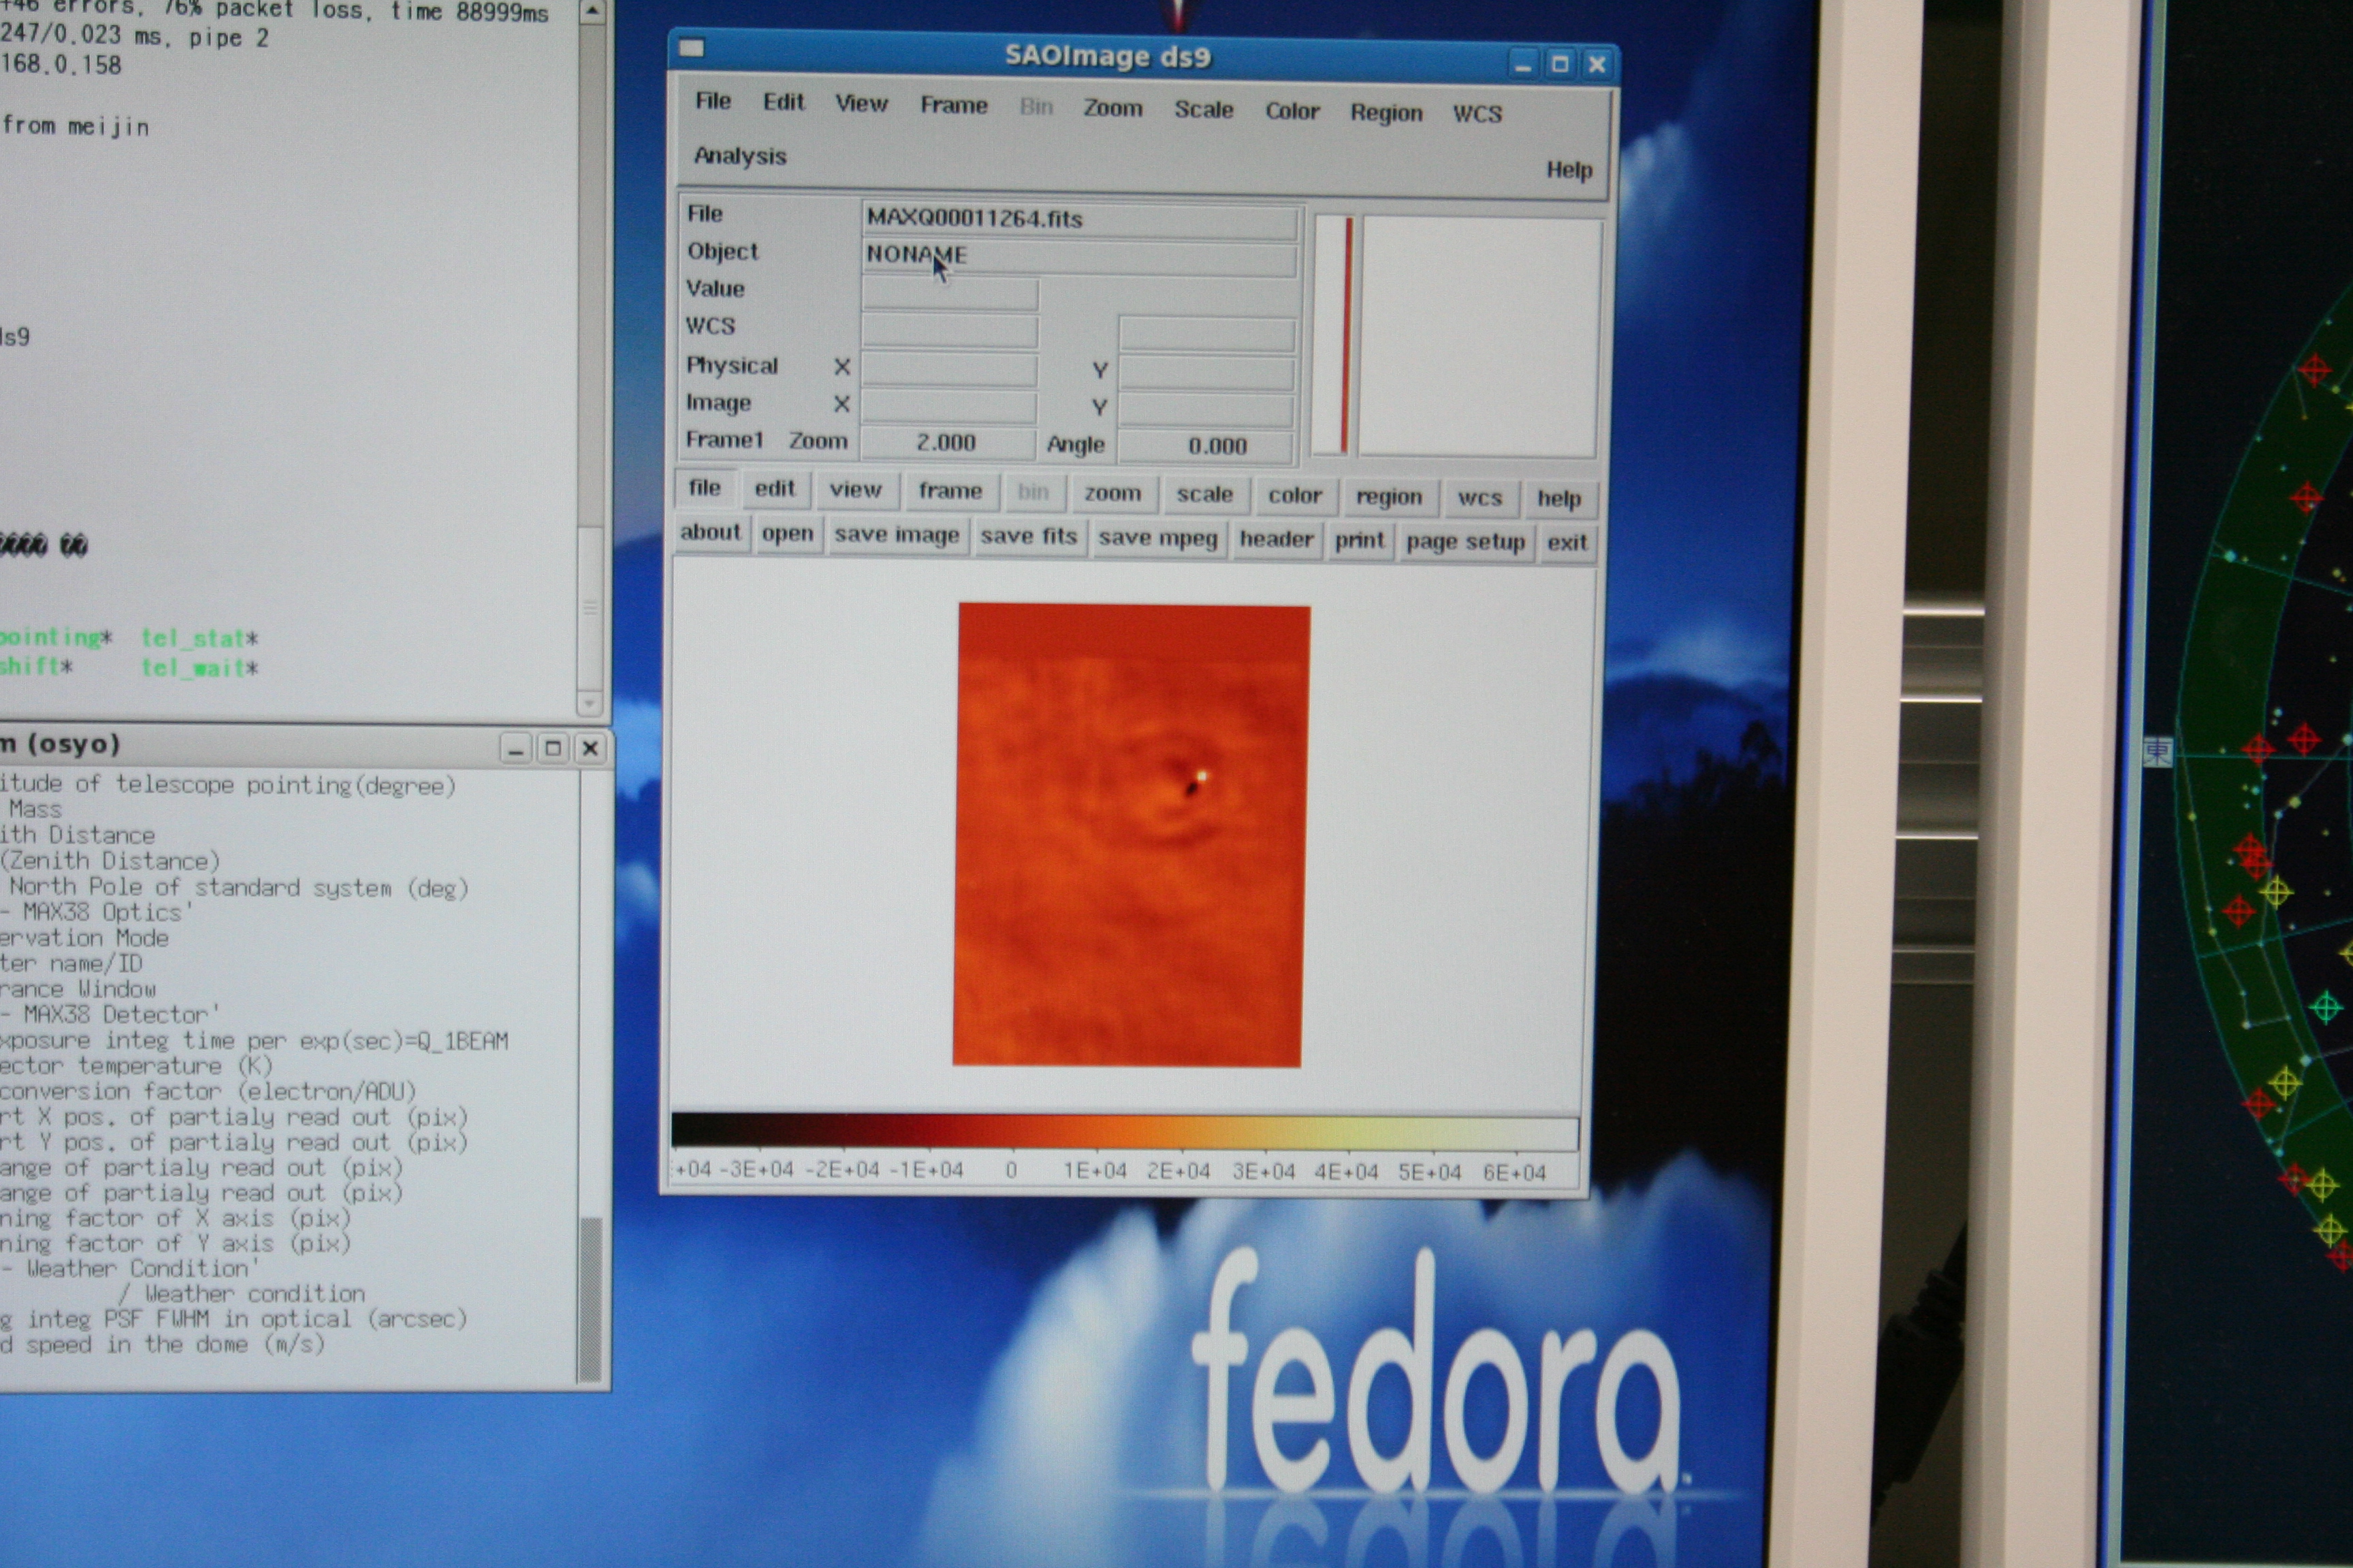Select the lowercase 'region' buttonbar tab
Viewport: 2353px width, 1568px height.
coord(1389,497)
